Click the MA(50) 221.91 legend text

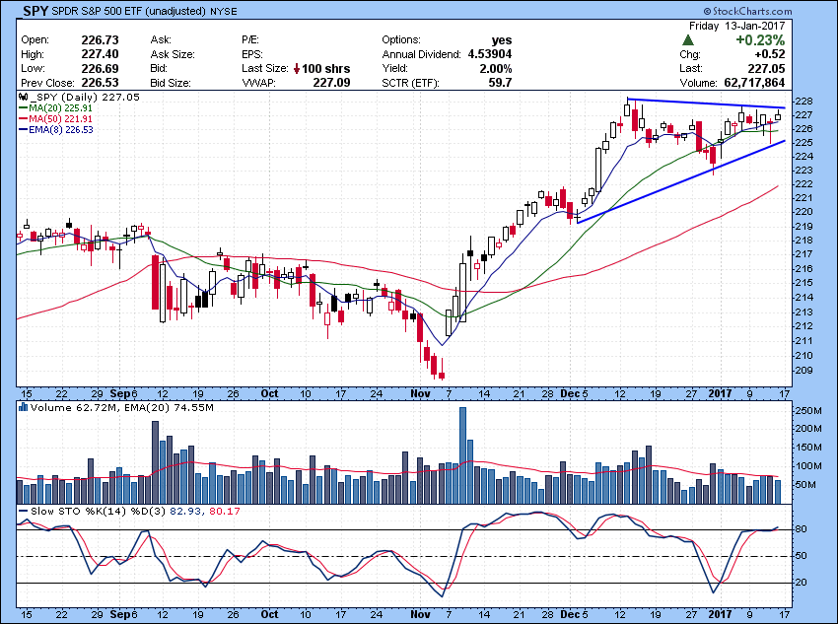click(x=60, y=118)
